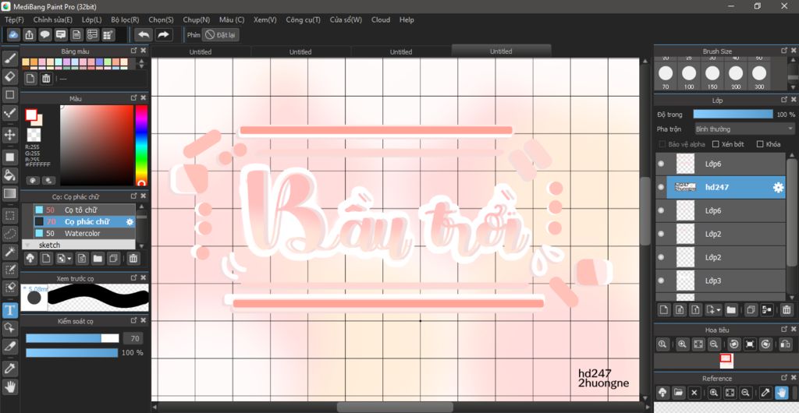Create a new color layer
799x413 pixels.
point(664,309)
